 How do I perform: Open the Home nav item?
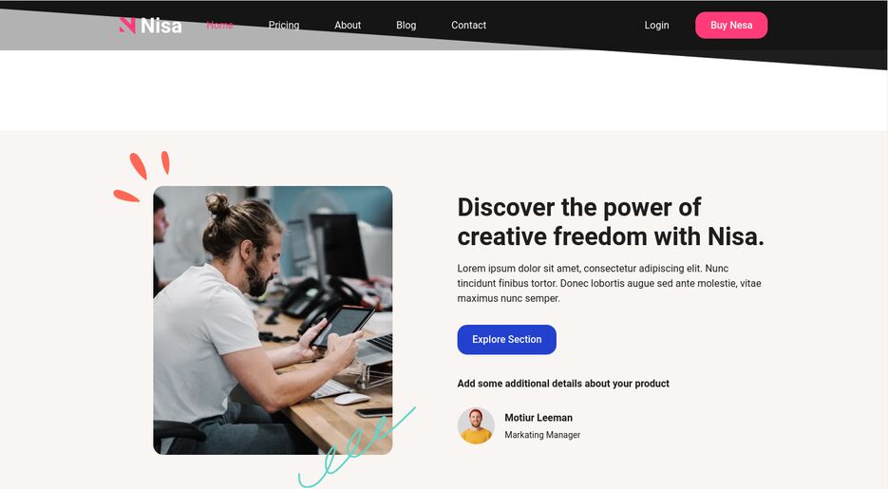[x=219, y=25]
